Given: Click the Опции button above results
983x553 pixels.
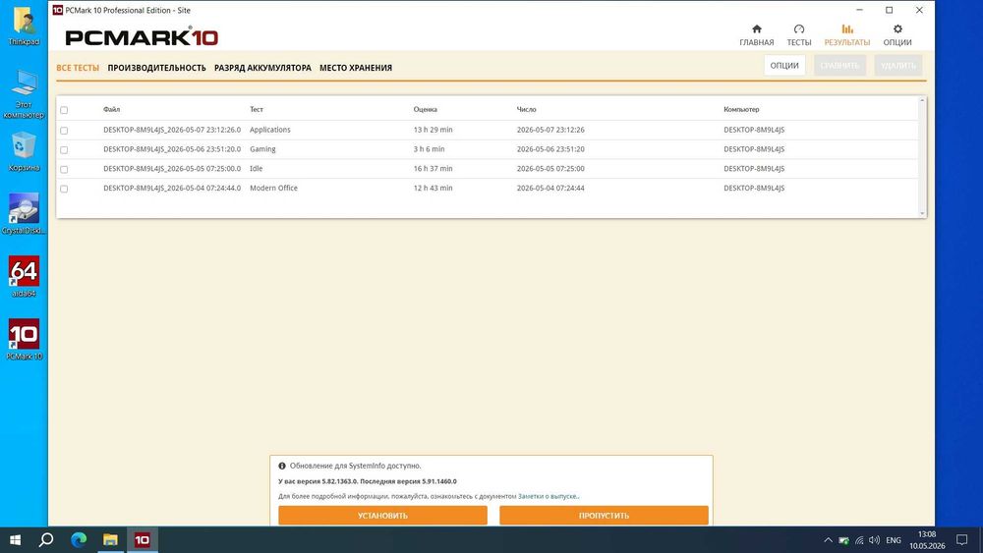Looking at the screenshot, I should [x=784, y=65].
